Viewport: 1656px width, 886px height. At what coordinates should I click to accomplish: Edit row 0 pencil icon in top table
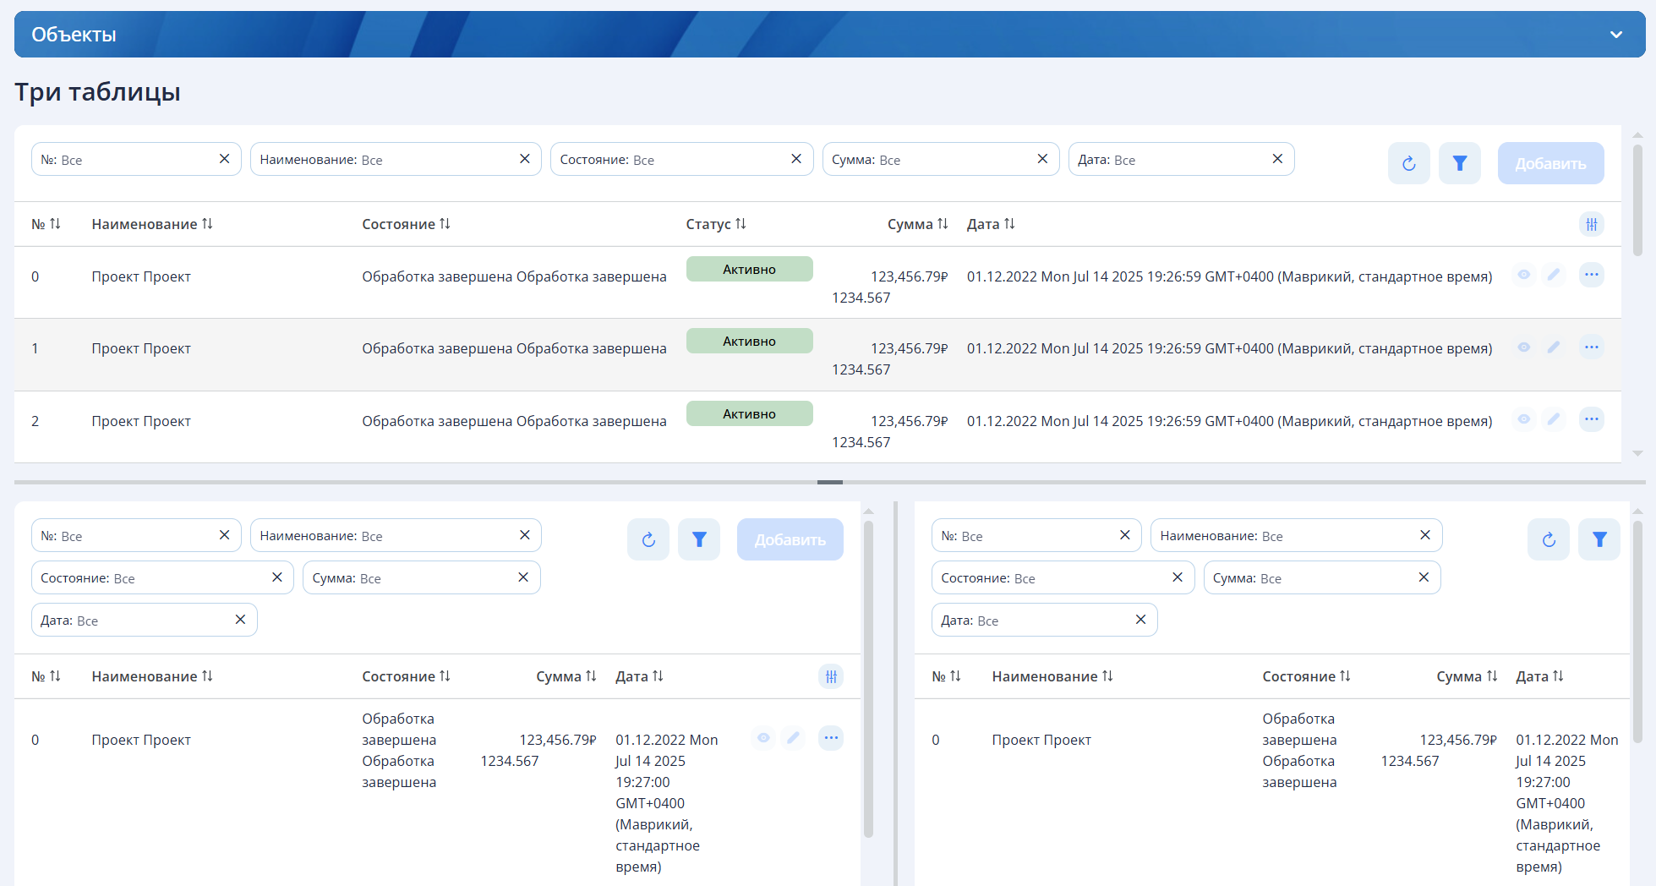pos(1554,275)
